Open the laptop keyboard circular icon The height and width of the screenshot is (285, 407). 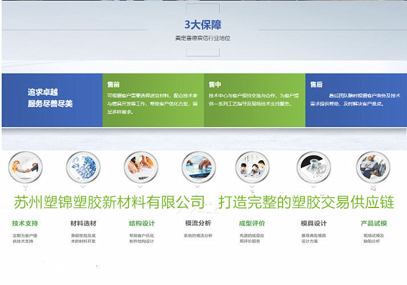tap(199, 167)
